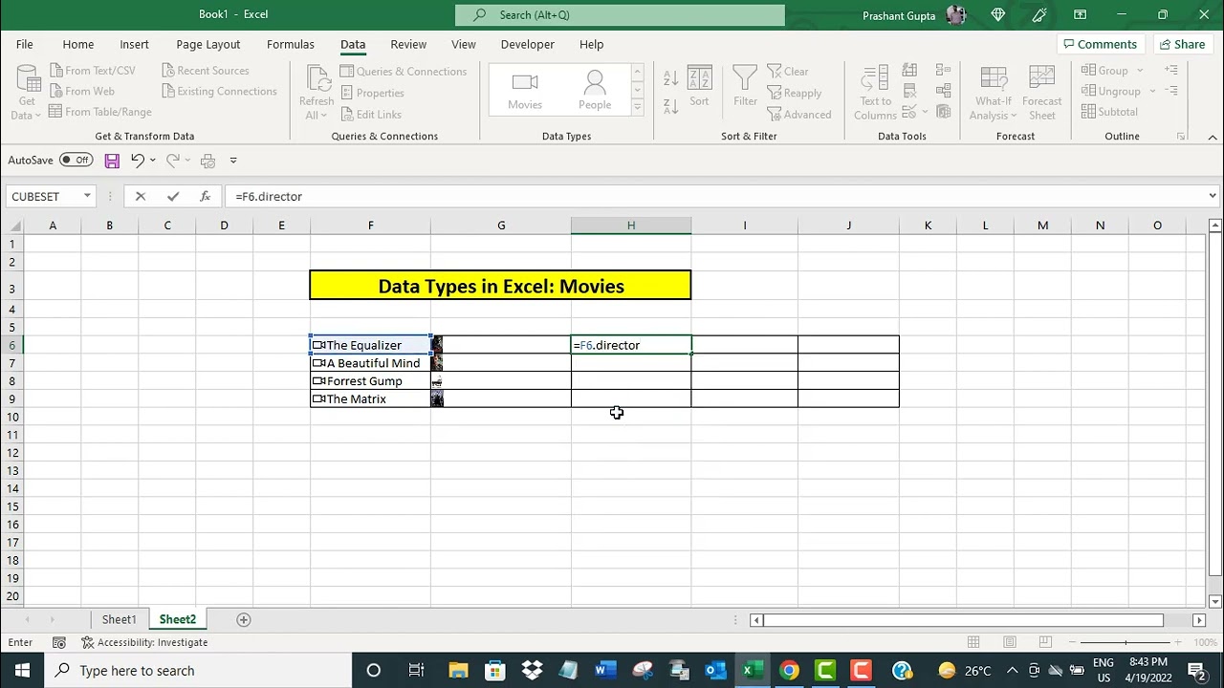Open the What-If Analysis dropdown
The height and width of the screenshot is (688, 1224).
click(993, 92)
